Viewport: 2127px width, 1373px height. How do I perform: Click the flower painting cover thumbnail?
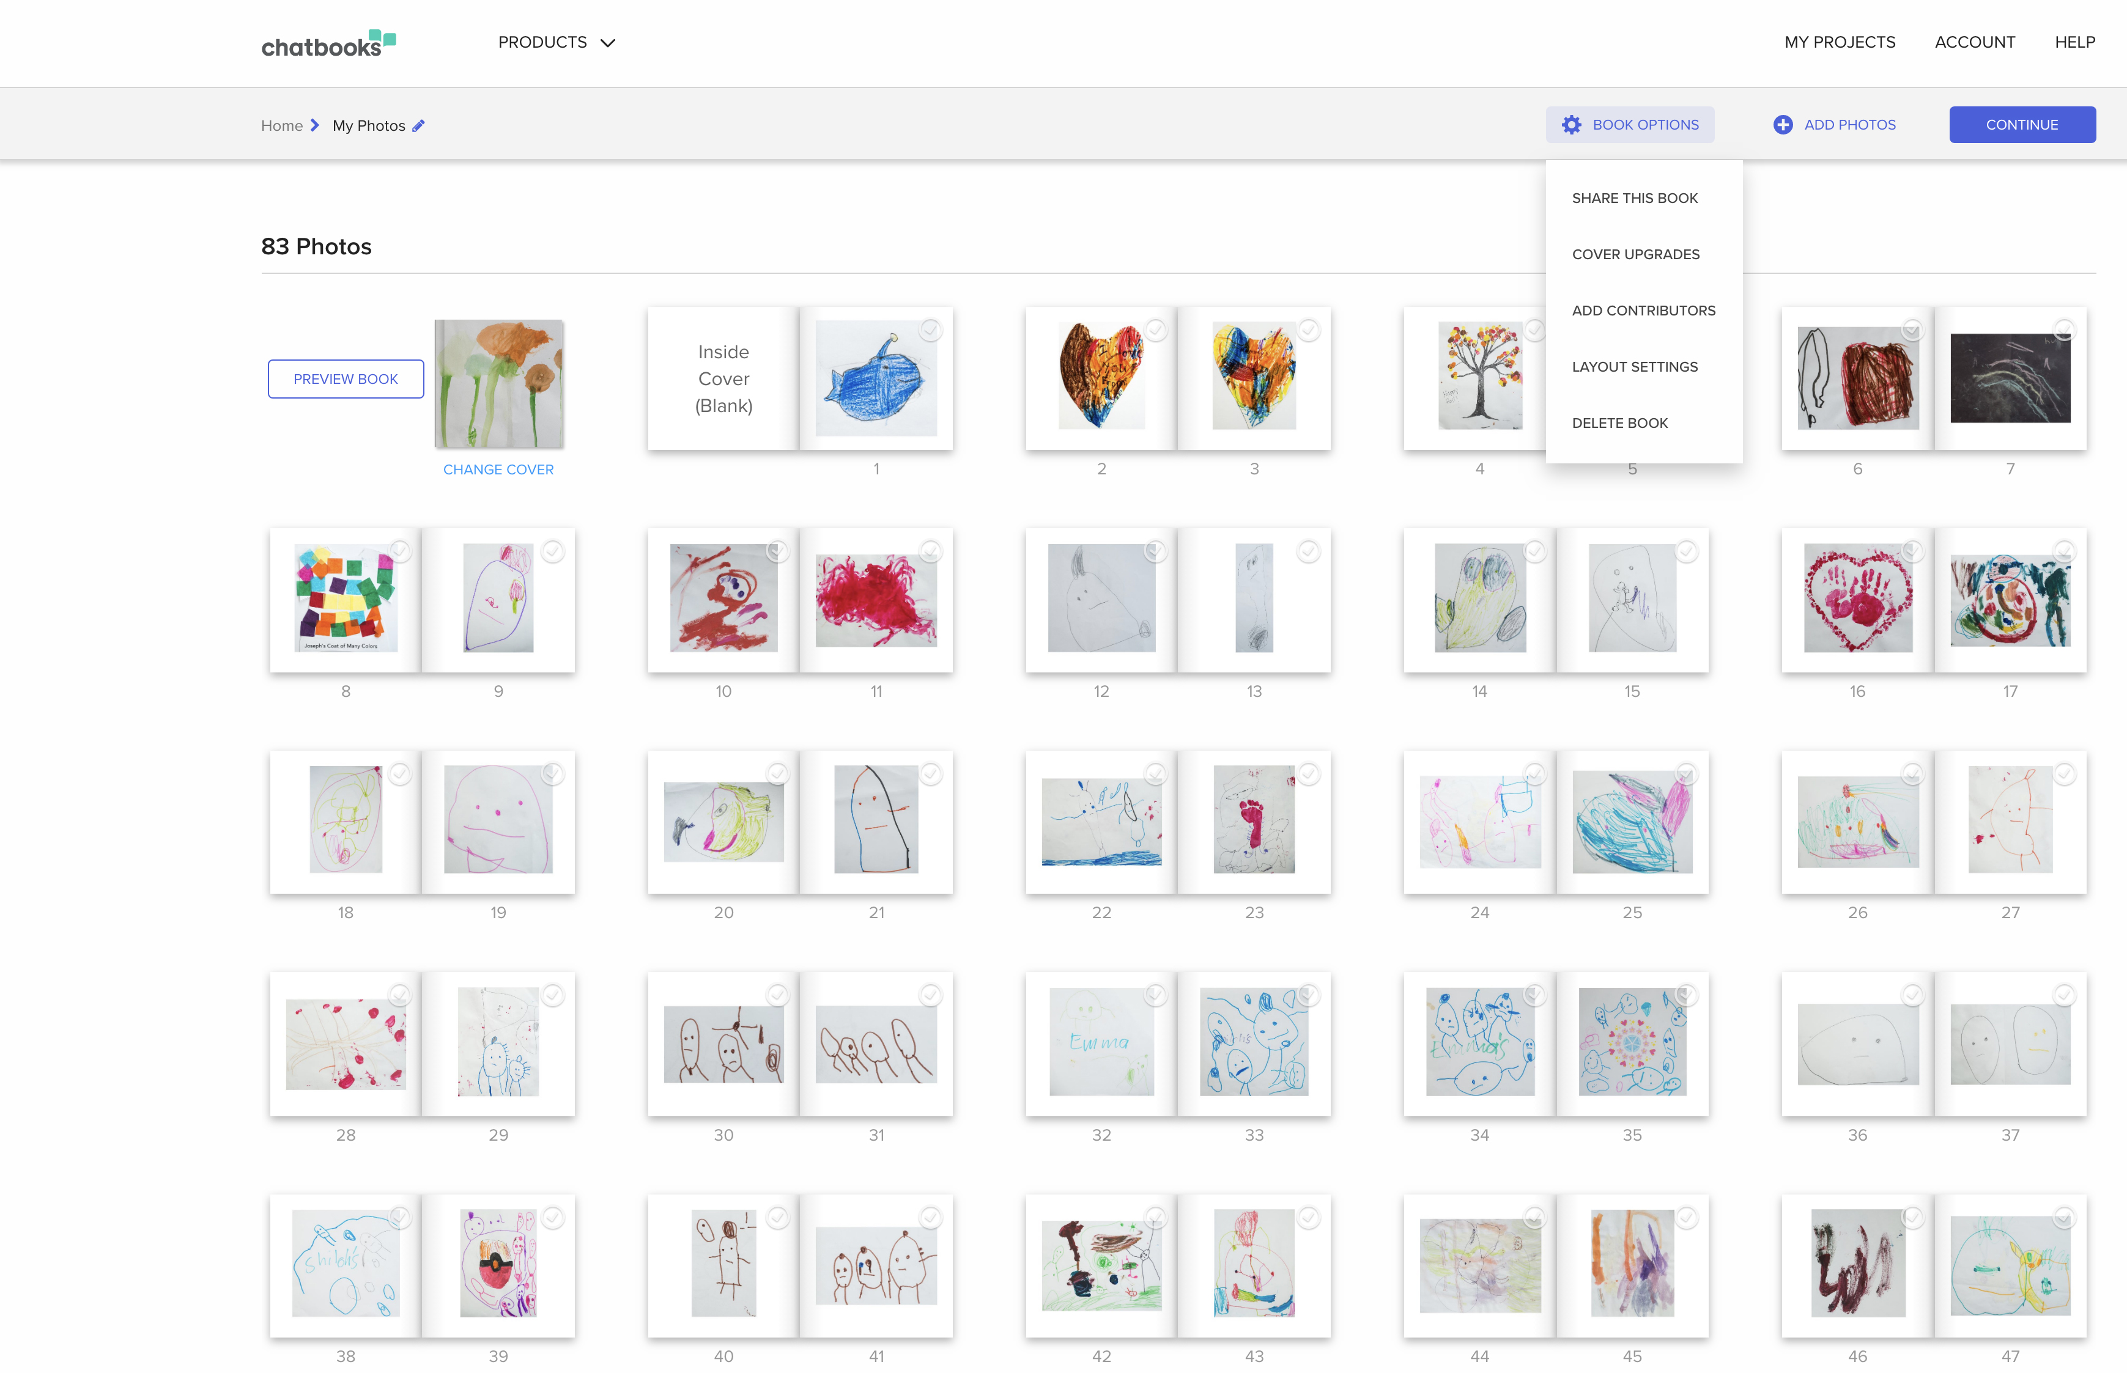(498, 385)
